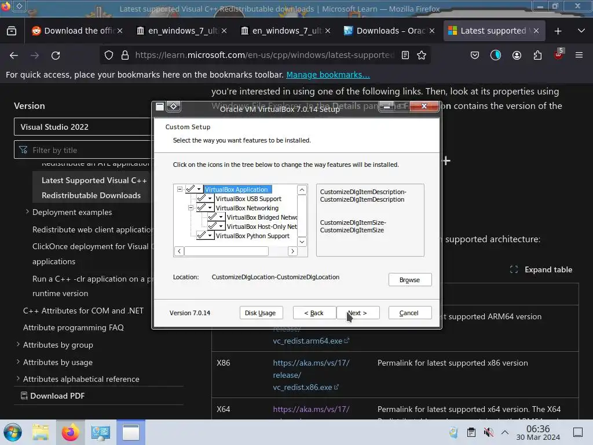Click Firefox forward navigation arrow
Screen dimensions: 593x445
tap(35, 56)
